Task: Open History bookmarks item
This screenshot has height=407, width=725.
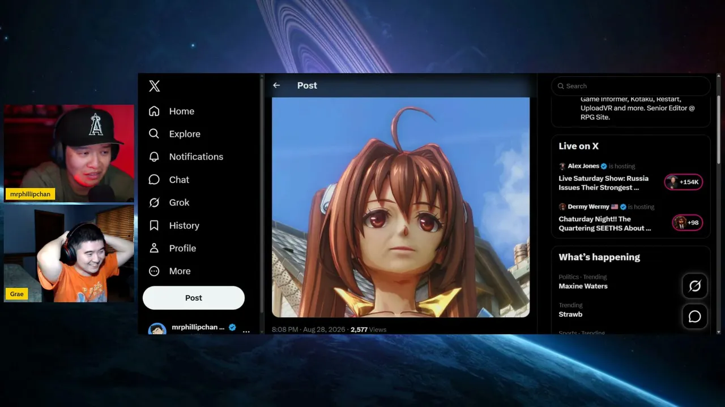Action: [x=174, y=226]
